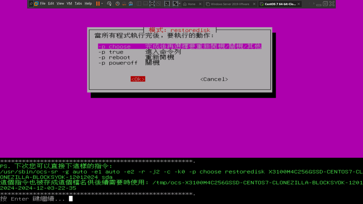
Task: Click Send Ctrl+Alt+Del icon
Action: click(109, 4)
